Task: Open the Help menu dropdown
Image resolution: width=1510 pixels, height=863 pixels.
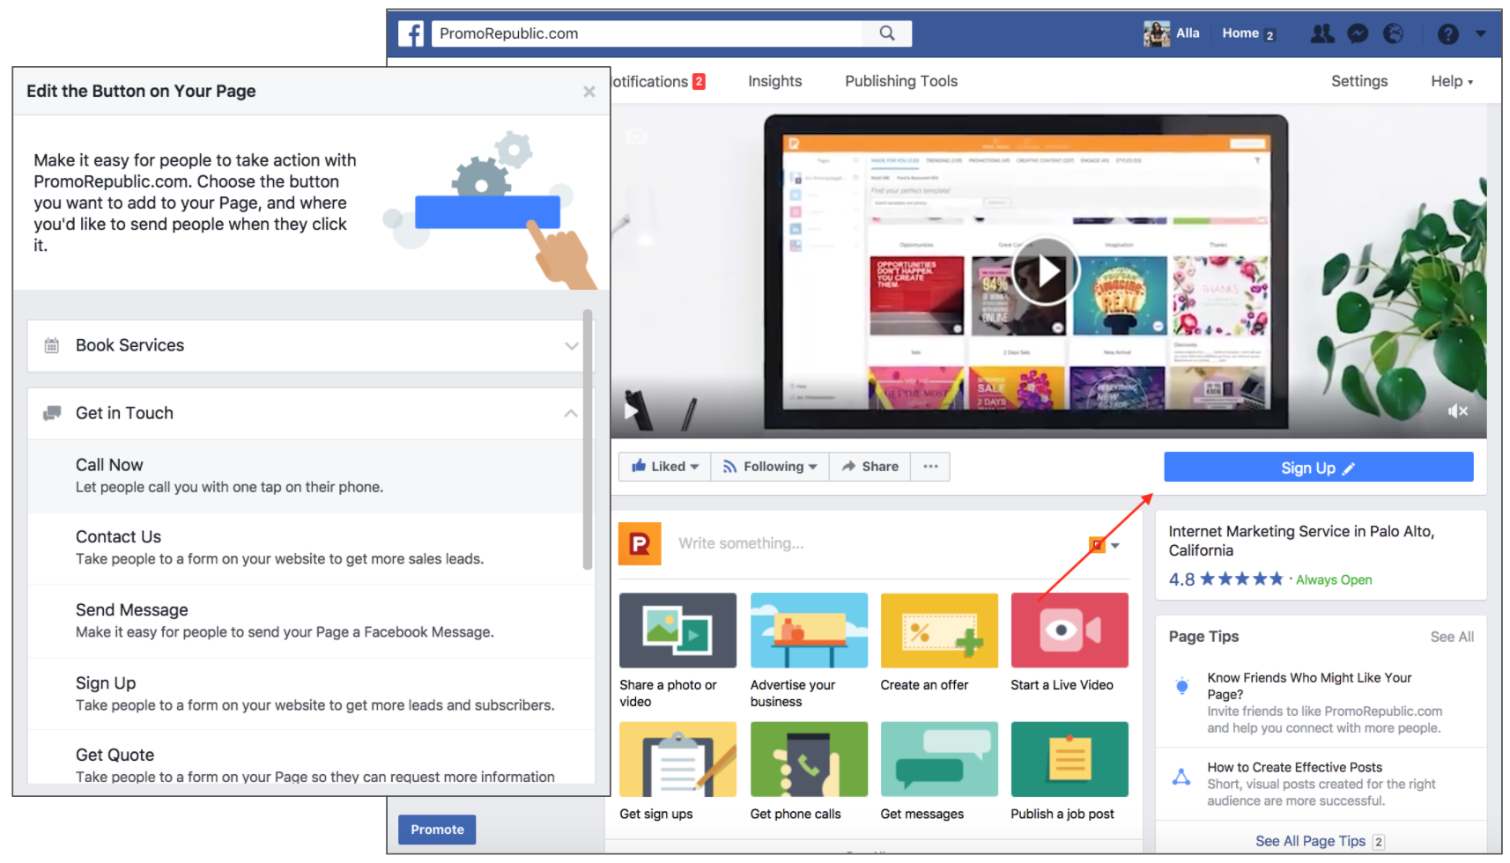Action: tap(1452, 81)
